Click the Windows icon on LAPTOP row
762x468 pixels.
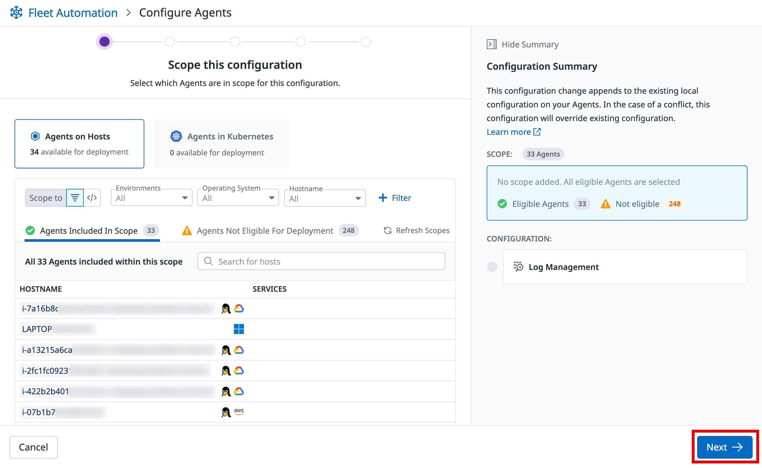point(238,329)
